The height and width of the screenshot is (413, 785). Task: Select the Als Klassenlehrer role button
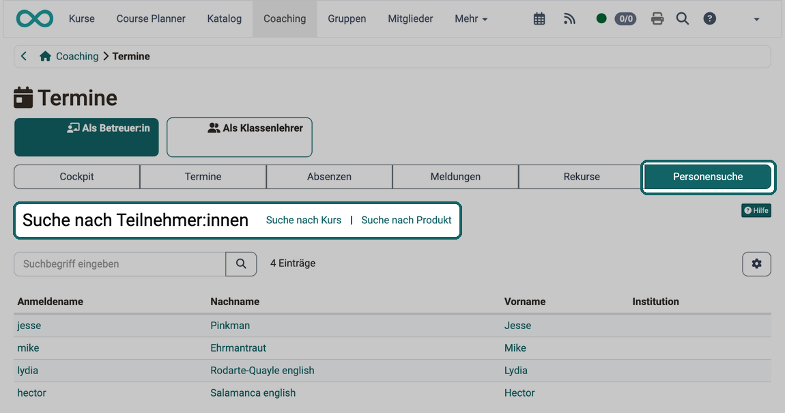pyautogui.click(x=240, y=137)
